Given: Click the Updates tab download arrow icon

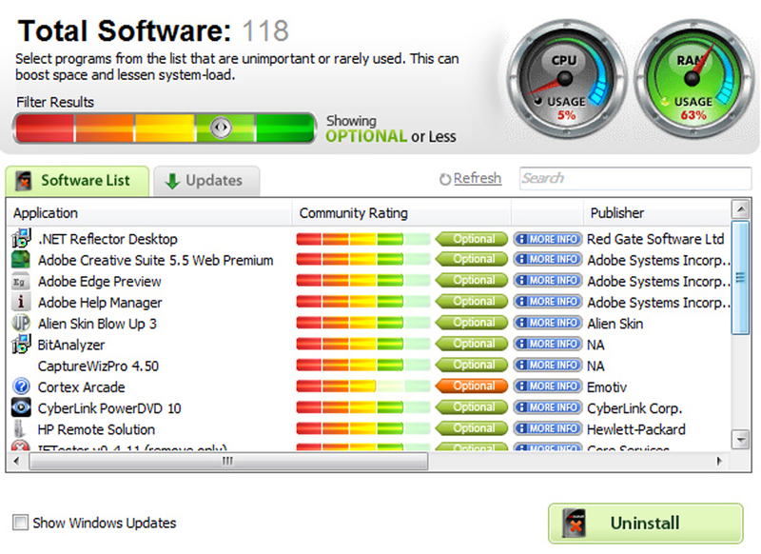Looking at the screenshot, I should 172,181.
